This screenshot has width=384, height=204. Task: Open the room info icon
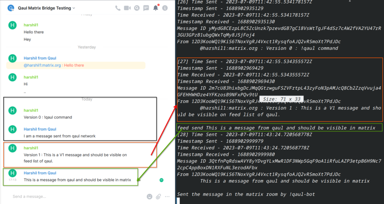pos(165,8)
